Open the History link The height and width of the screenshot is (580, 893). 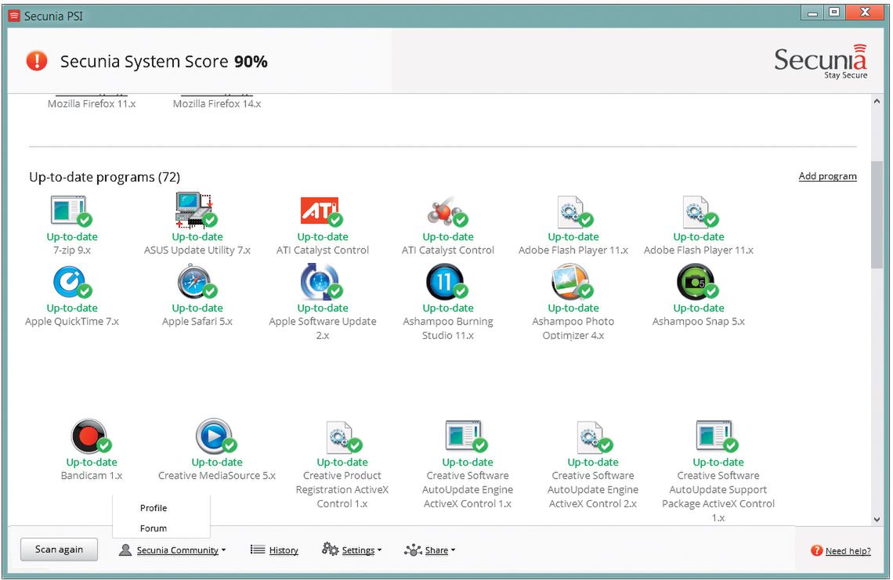click(x=284, y=550)
